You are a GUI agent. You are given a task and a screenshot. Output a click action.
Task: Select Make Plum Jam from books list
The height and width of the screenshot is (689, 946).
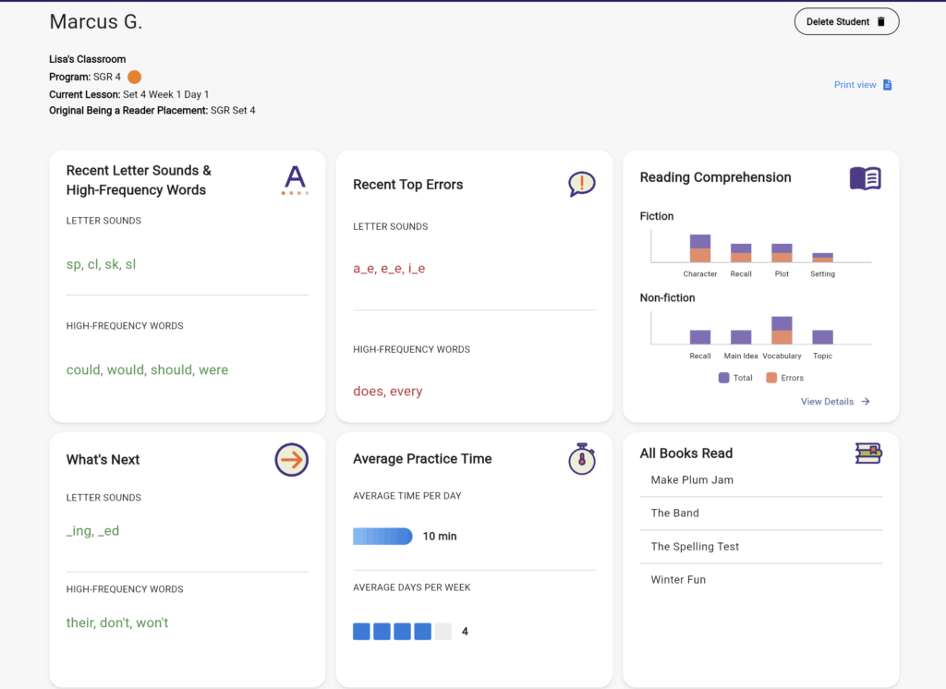pyautogui.click(x=692, y=480)
